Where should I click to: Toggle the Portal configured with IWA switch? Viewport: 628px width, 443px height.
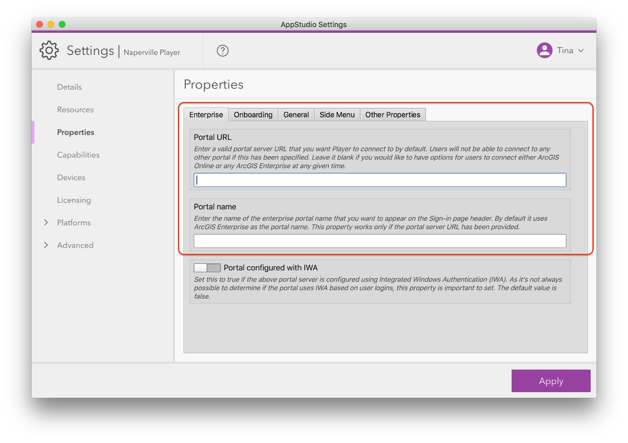[x=207, y=268]
